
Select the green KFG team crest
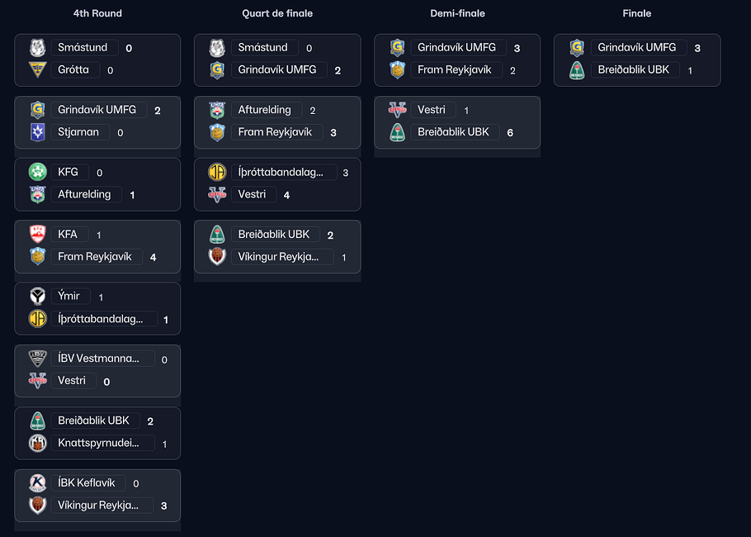point(37,172)
